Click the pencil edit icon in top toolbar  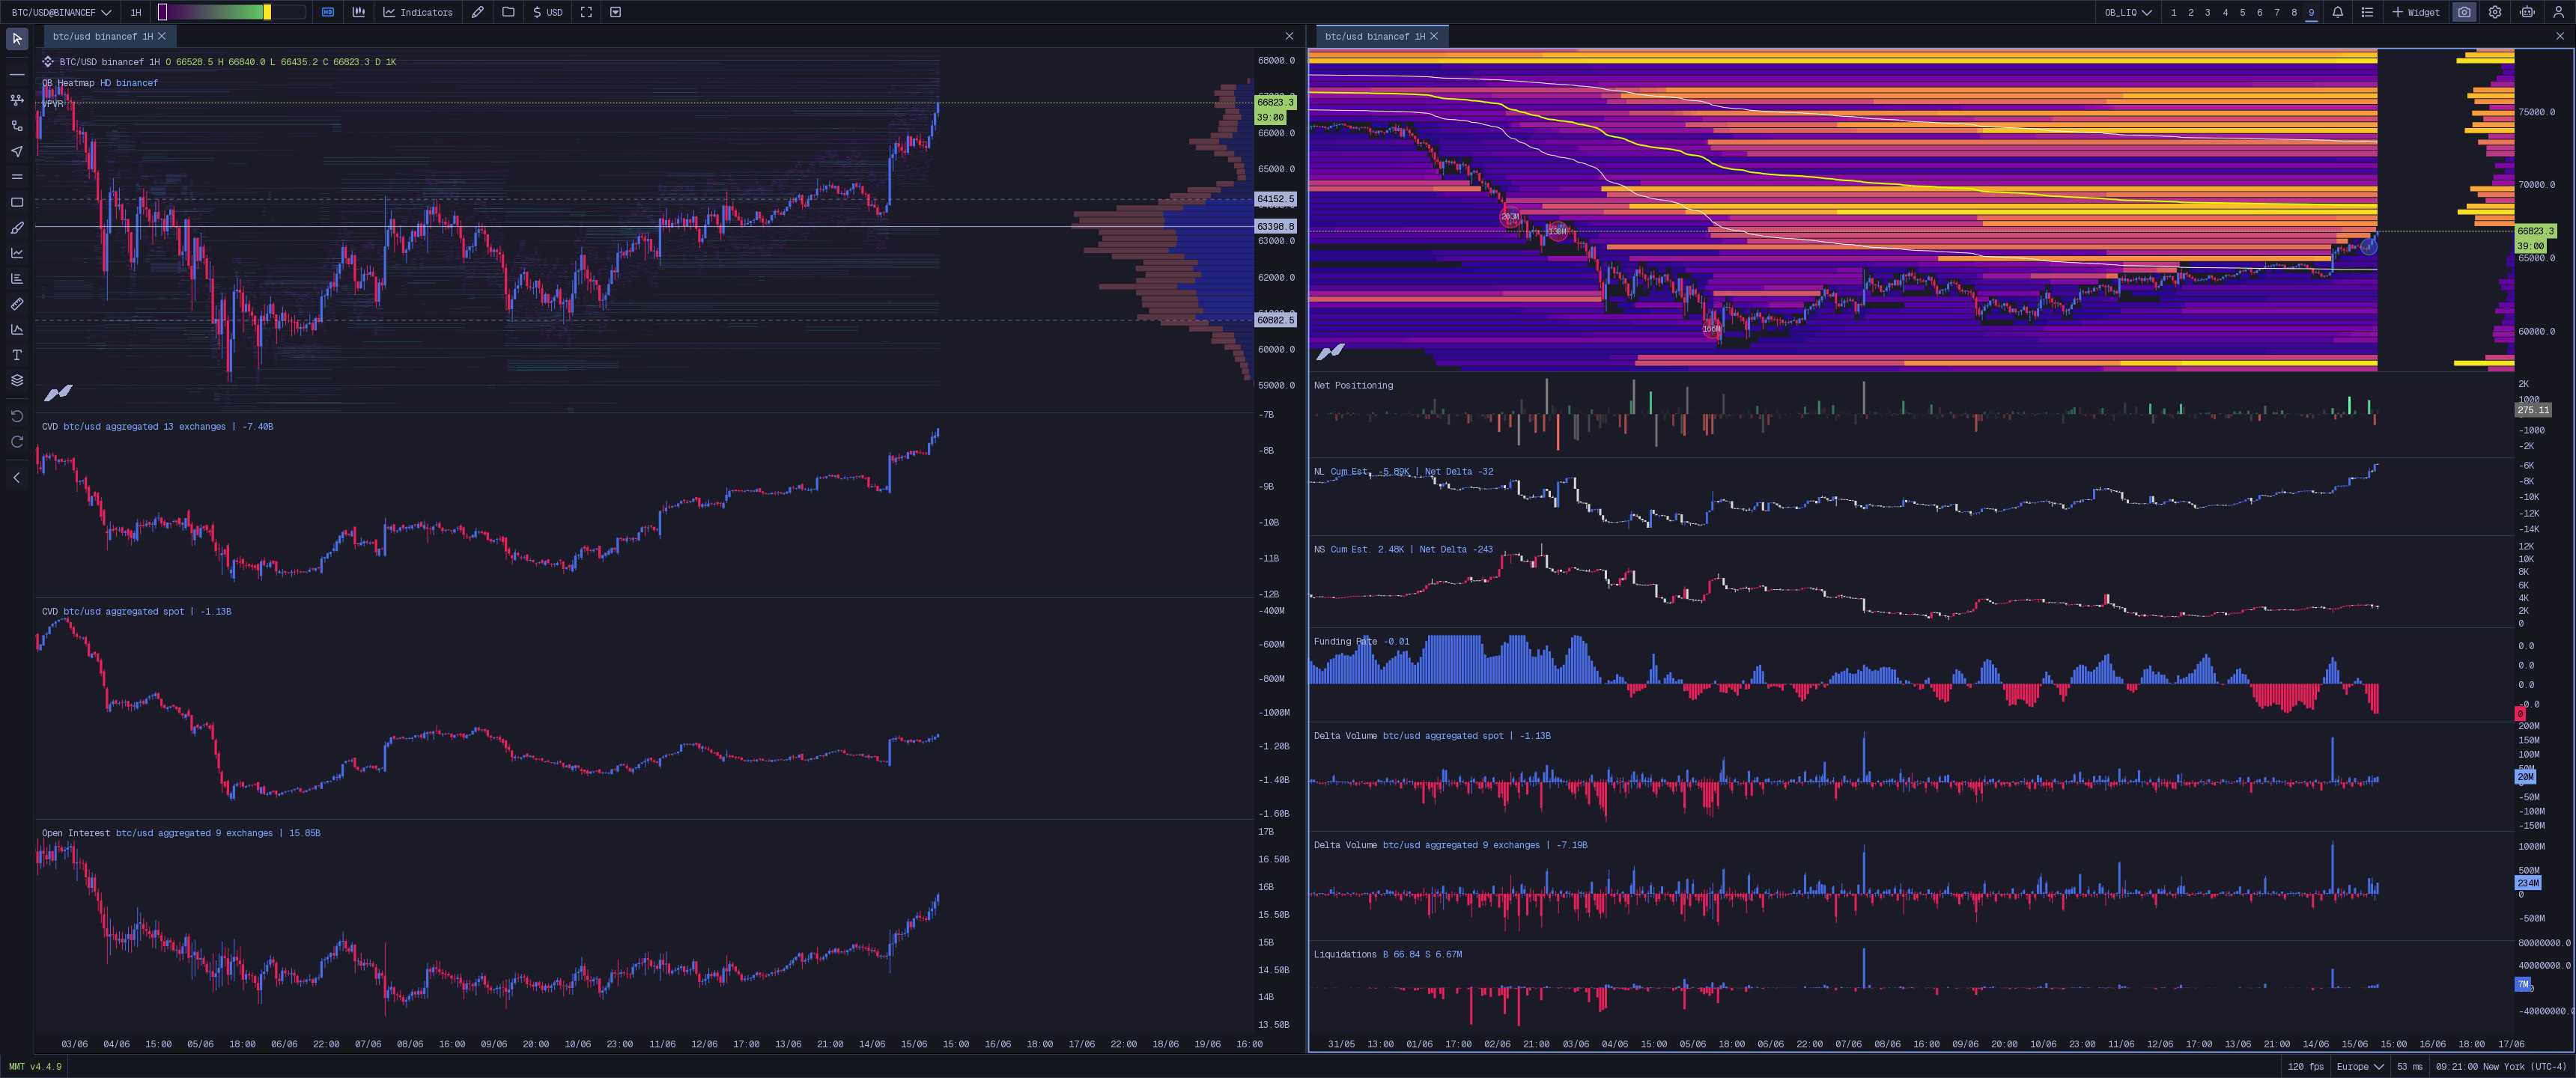tap(478, 12)
